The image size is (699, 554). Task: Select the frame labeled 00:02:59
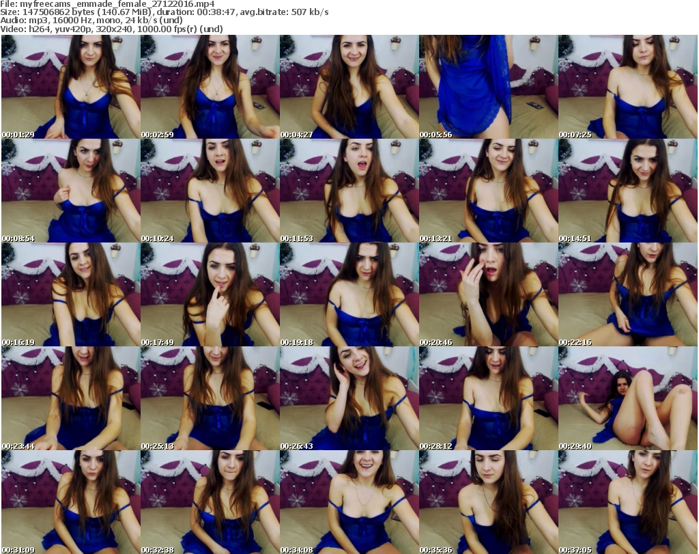(210, 87)
